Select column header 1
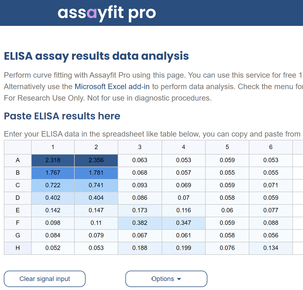Screen dimensions: 303x290 pyautogui.click(x=53, y=147)
